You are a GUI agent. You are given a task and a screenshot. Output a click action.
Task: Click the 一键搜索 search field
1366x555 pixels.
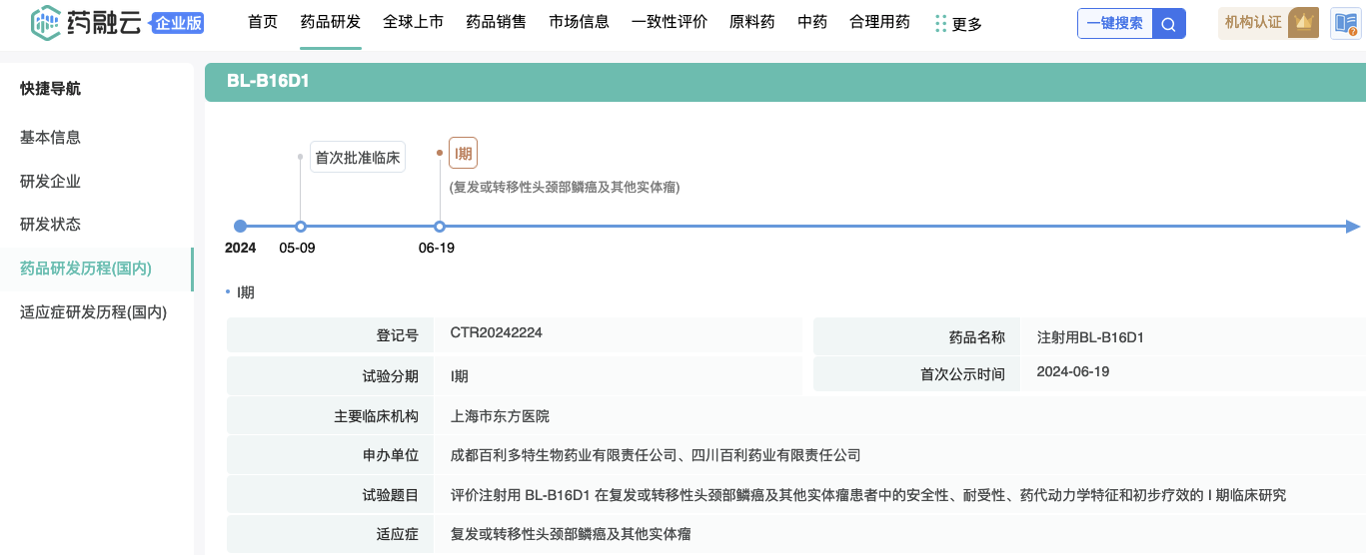point(1114,24)
